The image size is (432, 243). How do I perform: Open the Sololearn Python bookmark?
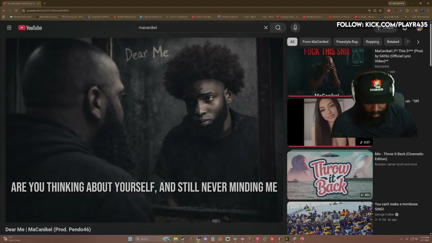tap(228, 17)
